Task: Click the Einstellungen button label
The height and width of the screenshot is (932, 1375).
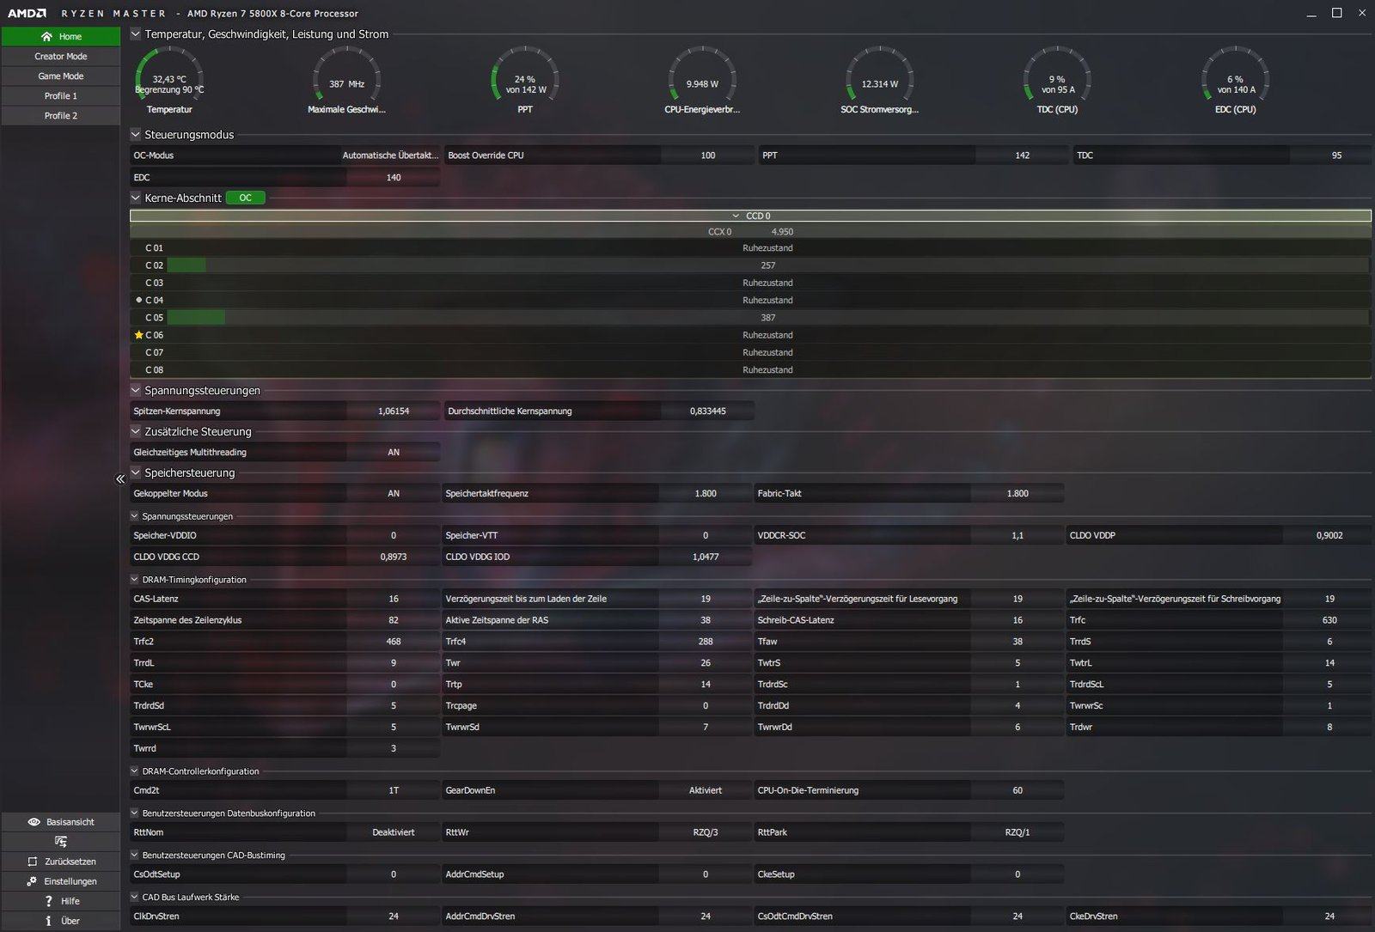Action: 70,881
